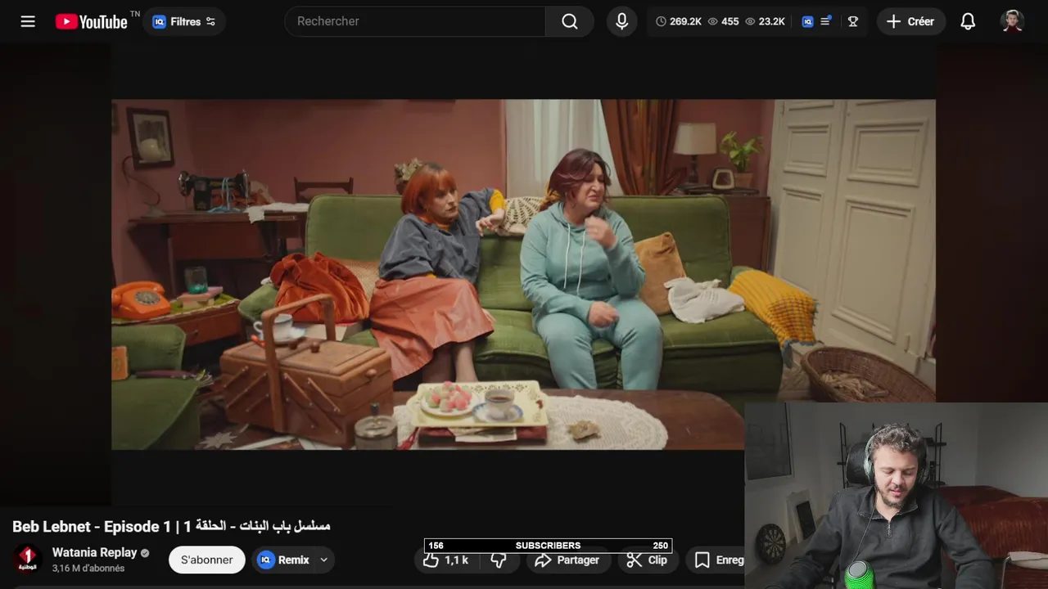Share the video via Partager
This screenshot has width=1048, height=589.
click(567, 560)
